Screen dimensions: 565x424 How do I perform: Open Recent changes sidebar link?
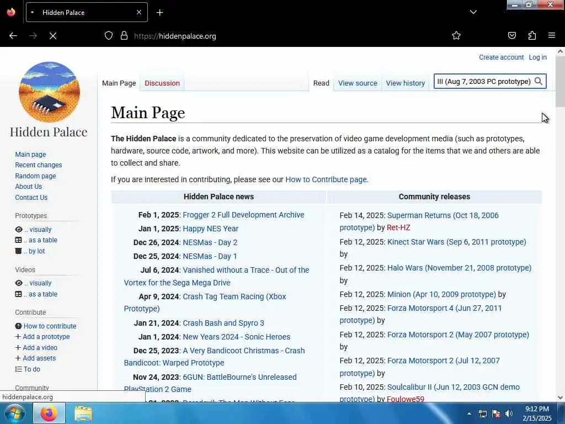pos(39,165)
